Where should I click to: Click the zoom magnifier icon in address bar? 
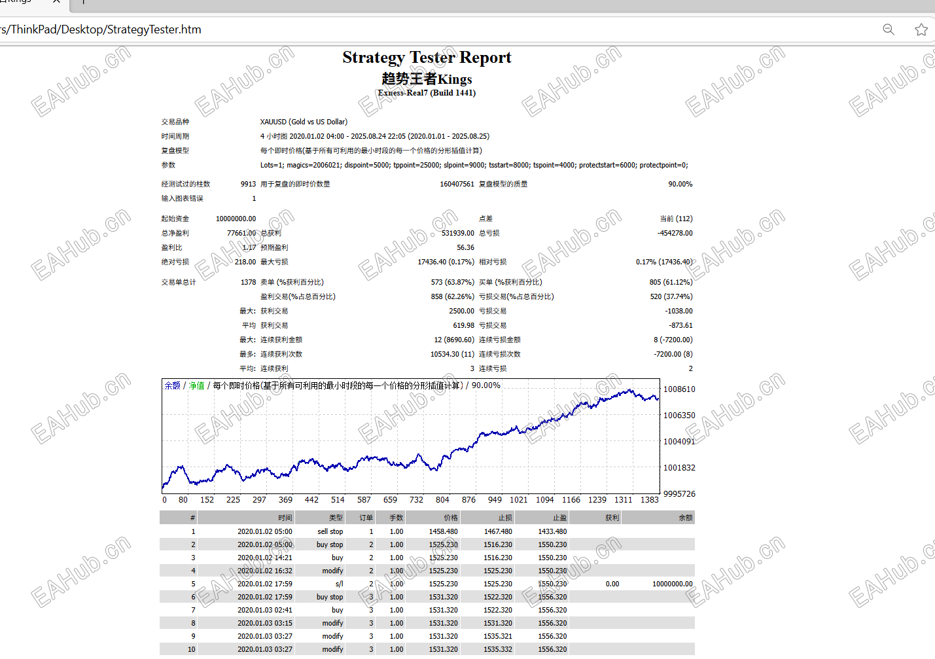point(889,29)
